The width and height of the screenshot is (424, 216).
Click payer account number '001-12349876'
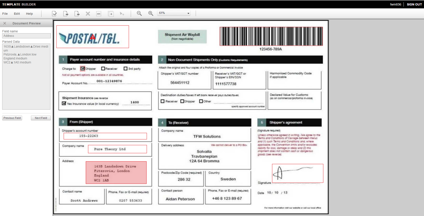click(x=109, y=81)
